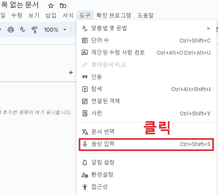
Task: Open the 삽입 menu
Action: click(x=51, y=15)
